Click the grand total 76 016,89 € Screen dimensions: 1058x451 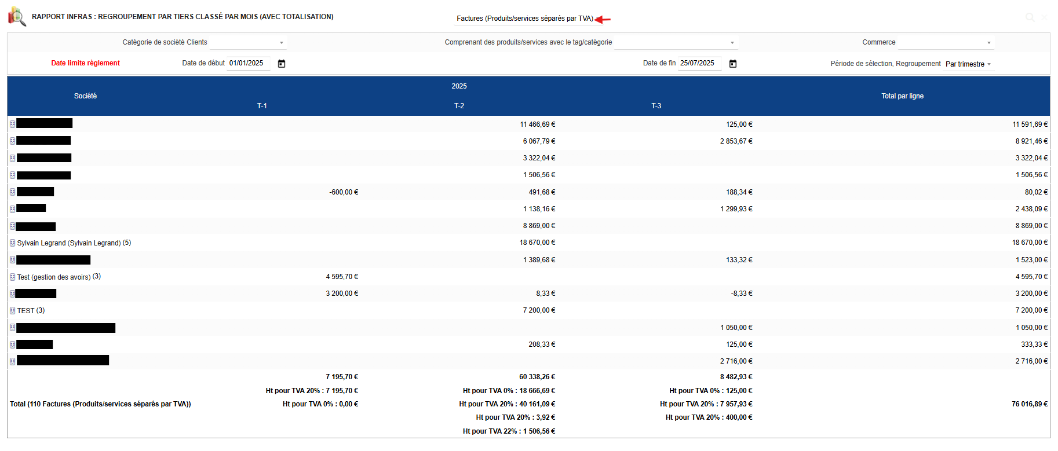(x=1030, y=404)
